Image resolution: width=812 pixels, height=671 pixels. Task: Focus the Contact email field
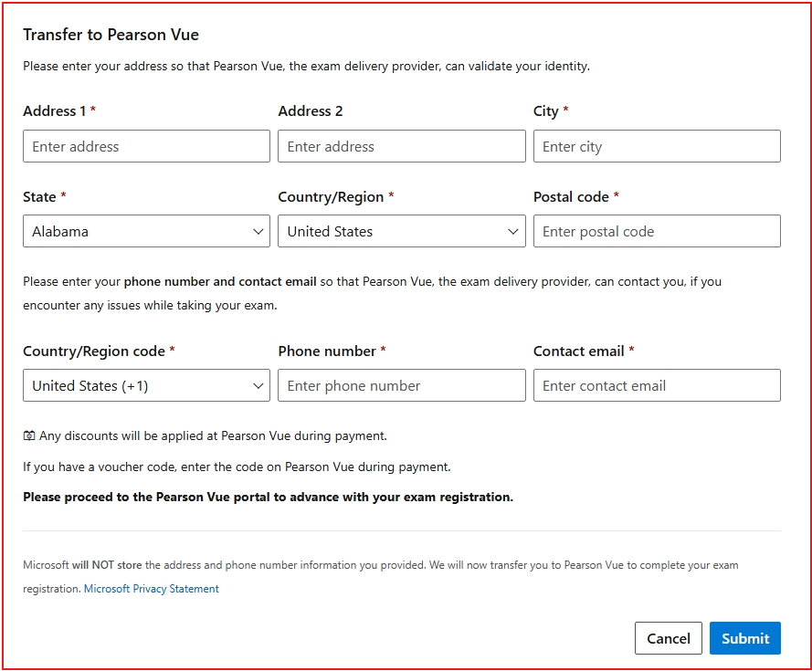coord(657,385)
